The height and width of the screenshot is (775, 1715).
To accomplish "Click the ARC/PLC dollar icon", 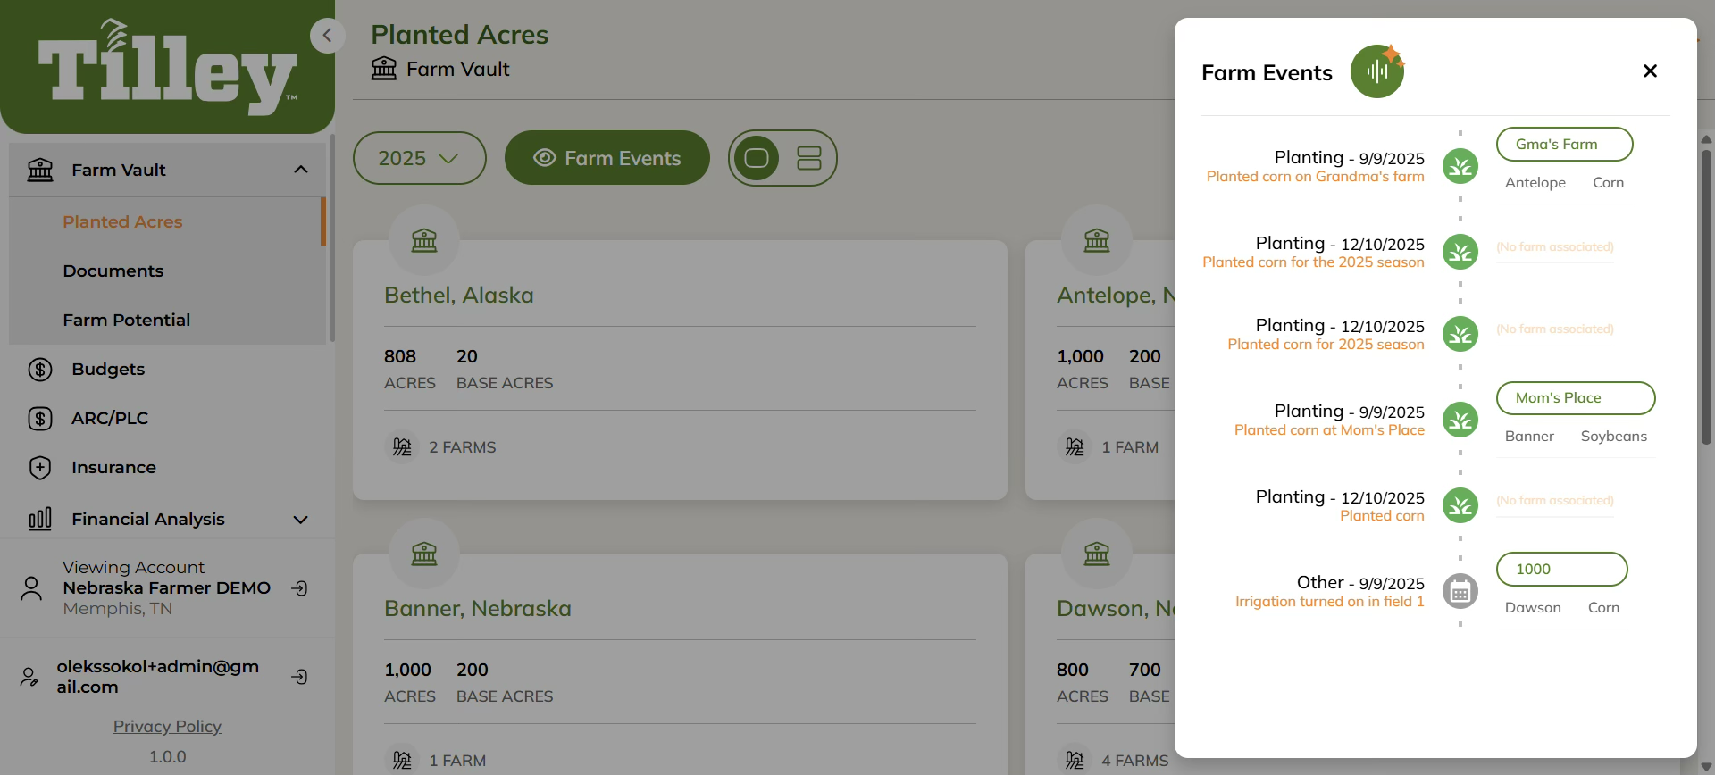I will (40, 418).
